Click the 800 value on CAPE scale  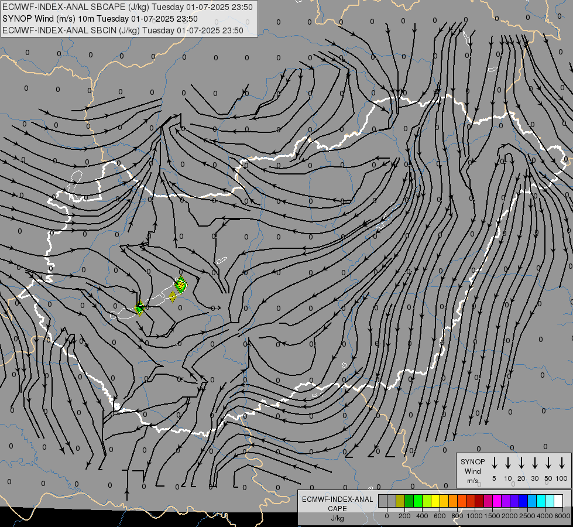[457, 516]
